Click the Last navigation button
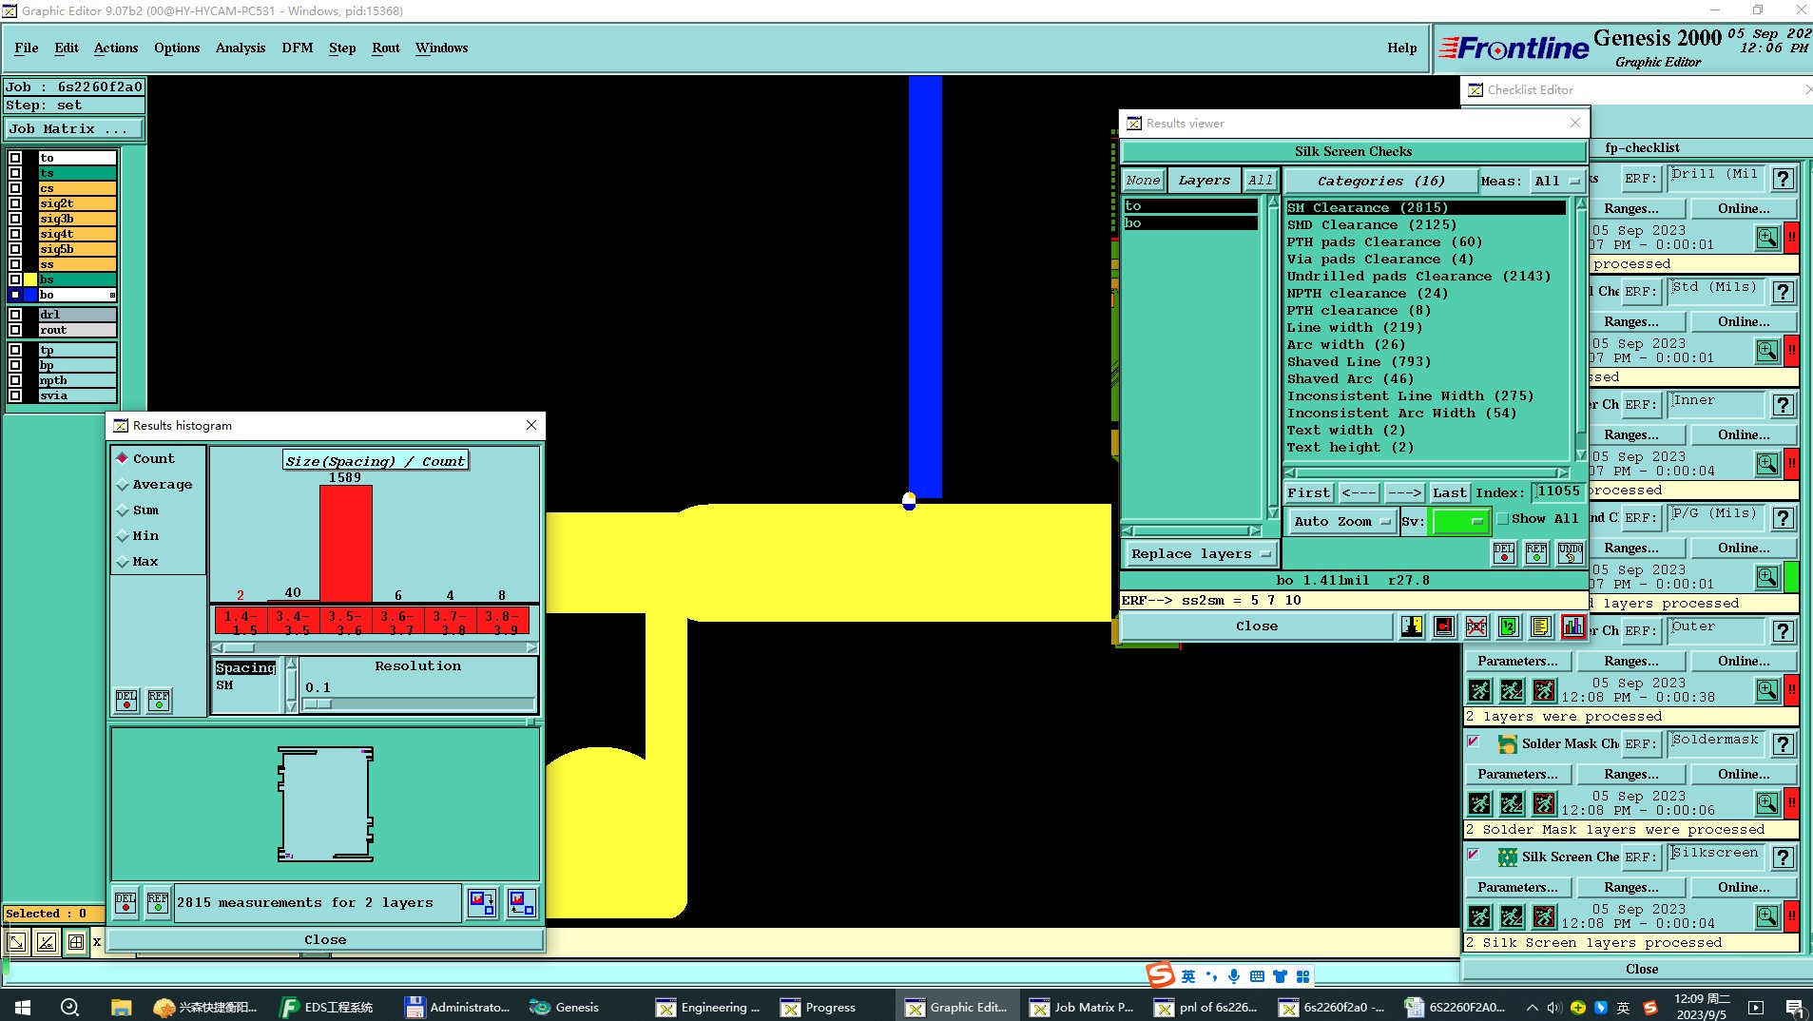The height and width of the screenshot is (1021, 1813). click(x=1450, y=492)
